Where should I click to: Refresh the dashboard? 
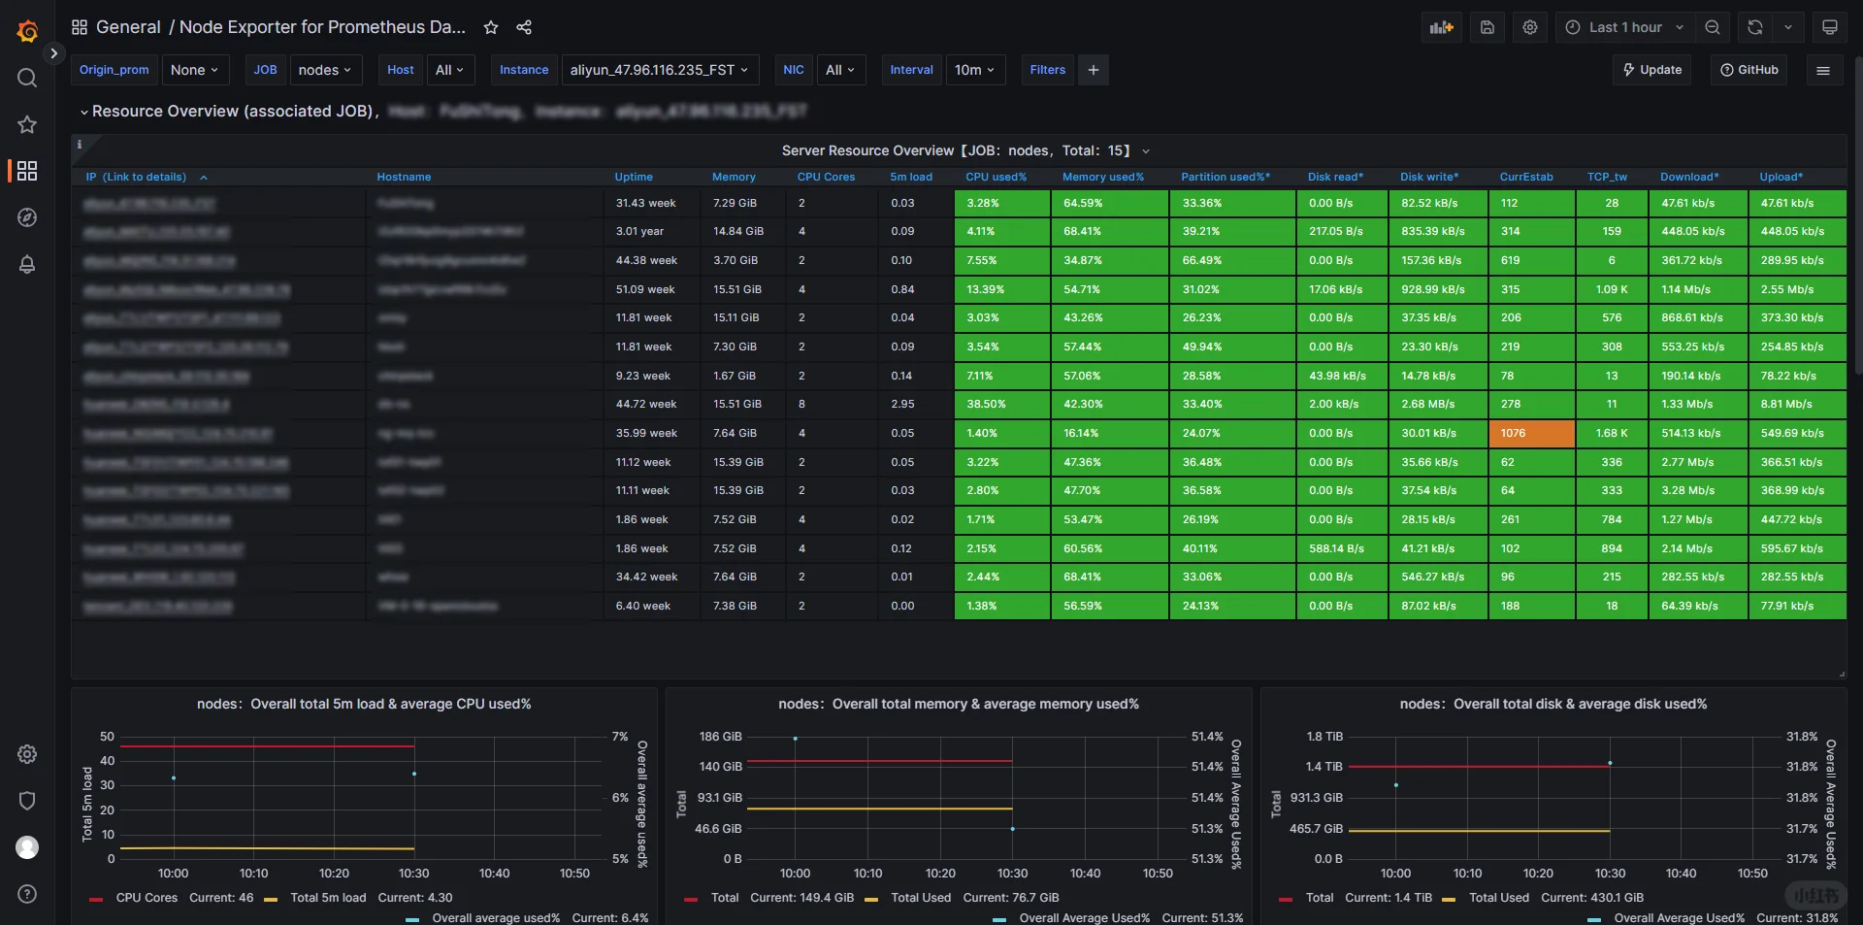(1755, 27)
